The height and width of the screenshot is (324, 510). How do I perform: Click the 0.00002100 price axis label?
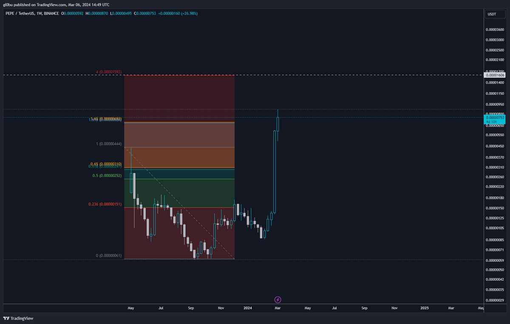495,61
